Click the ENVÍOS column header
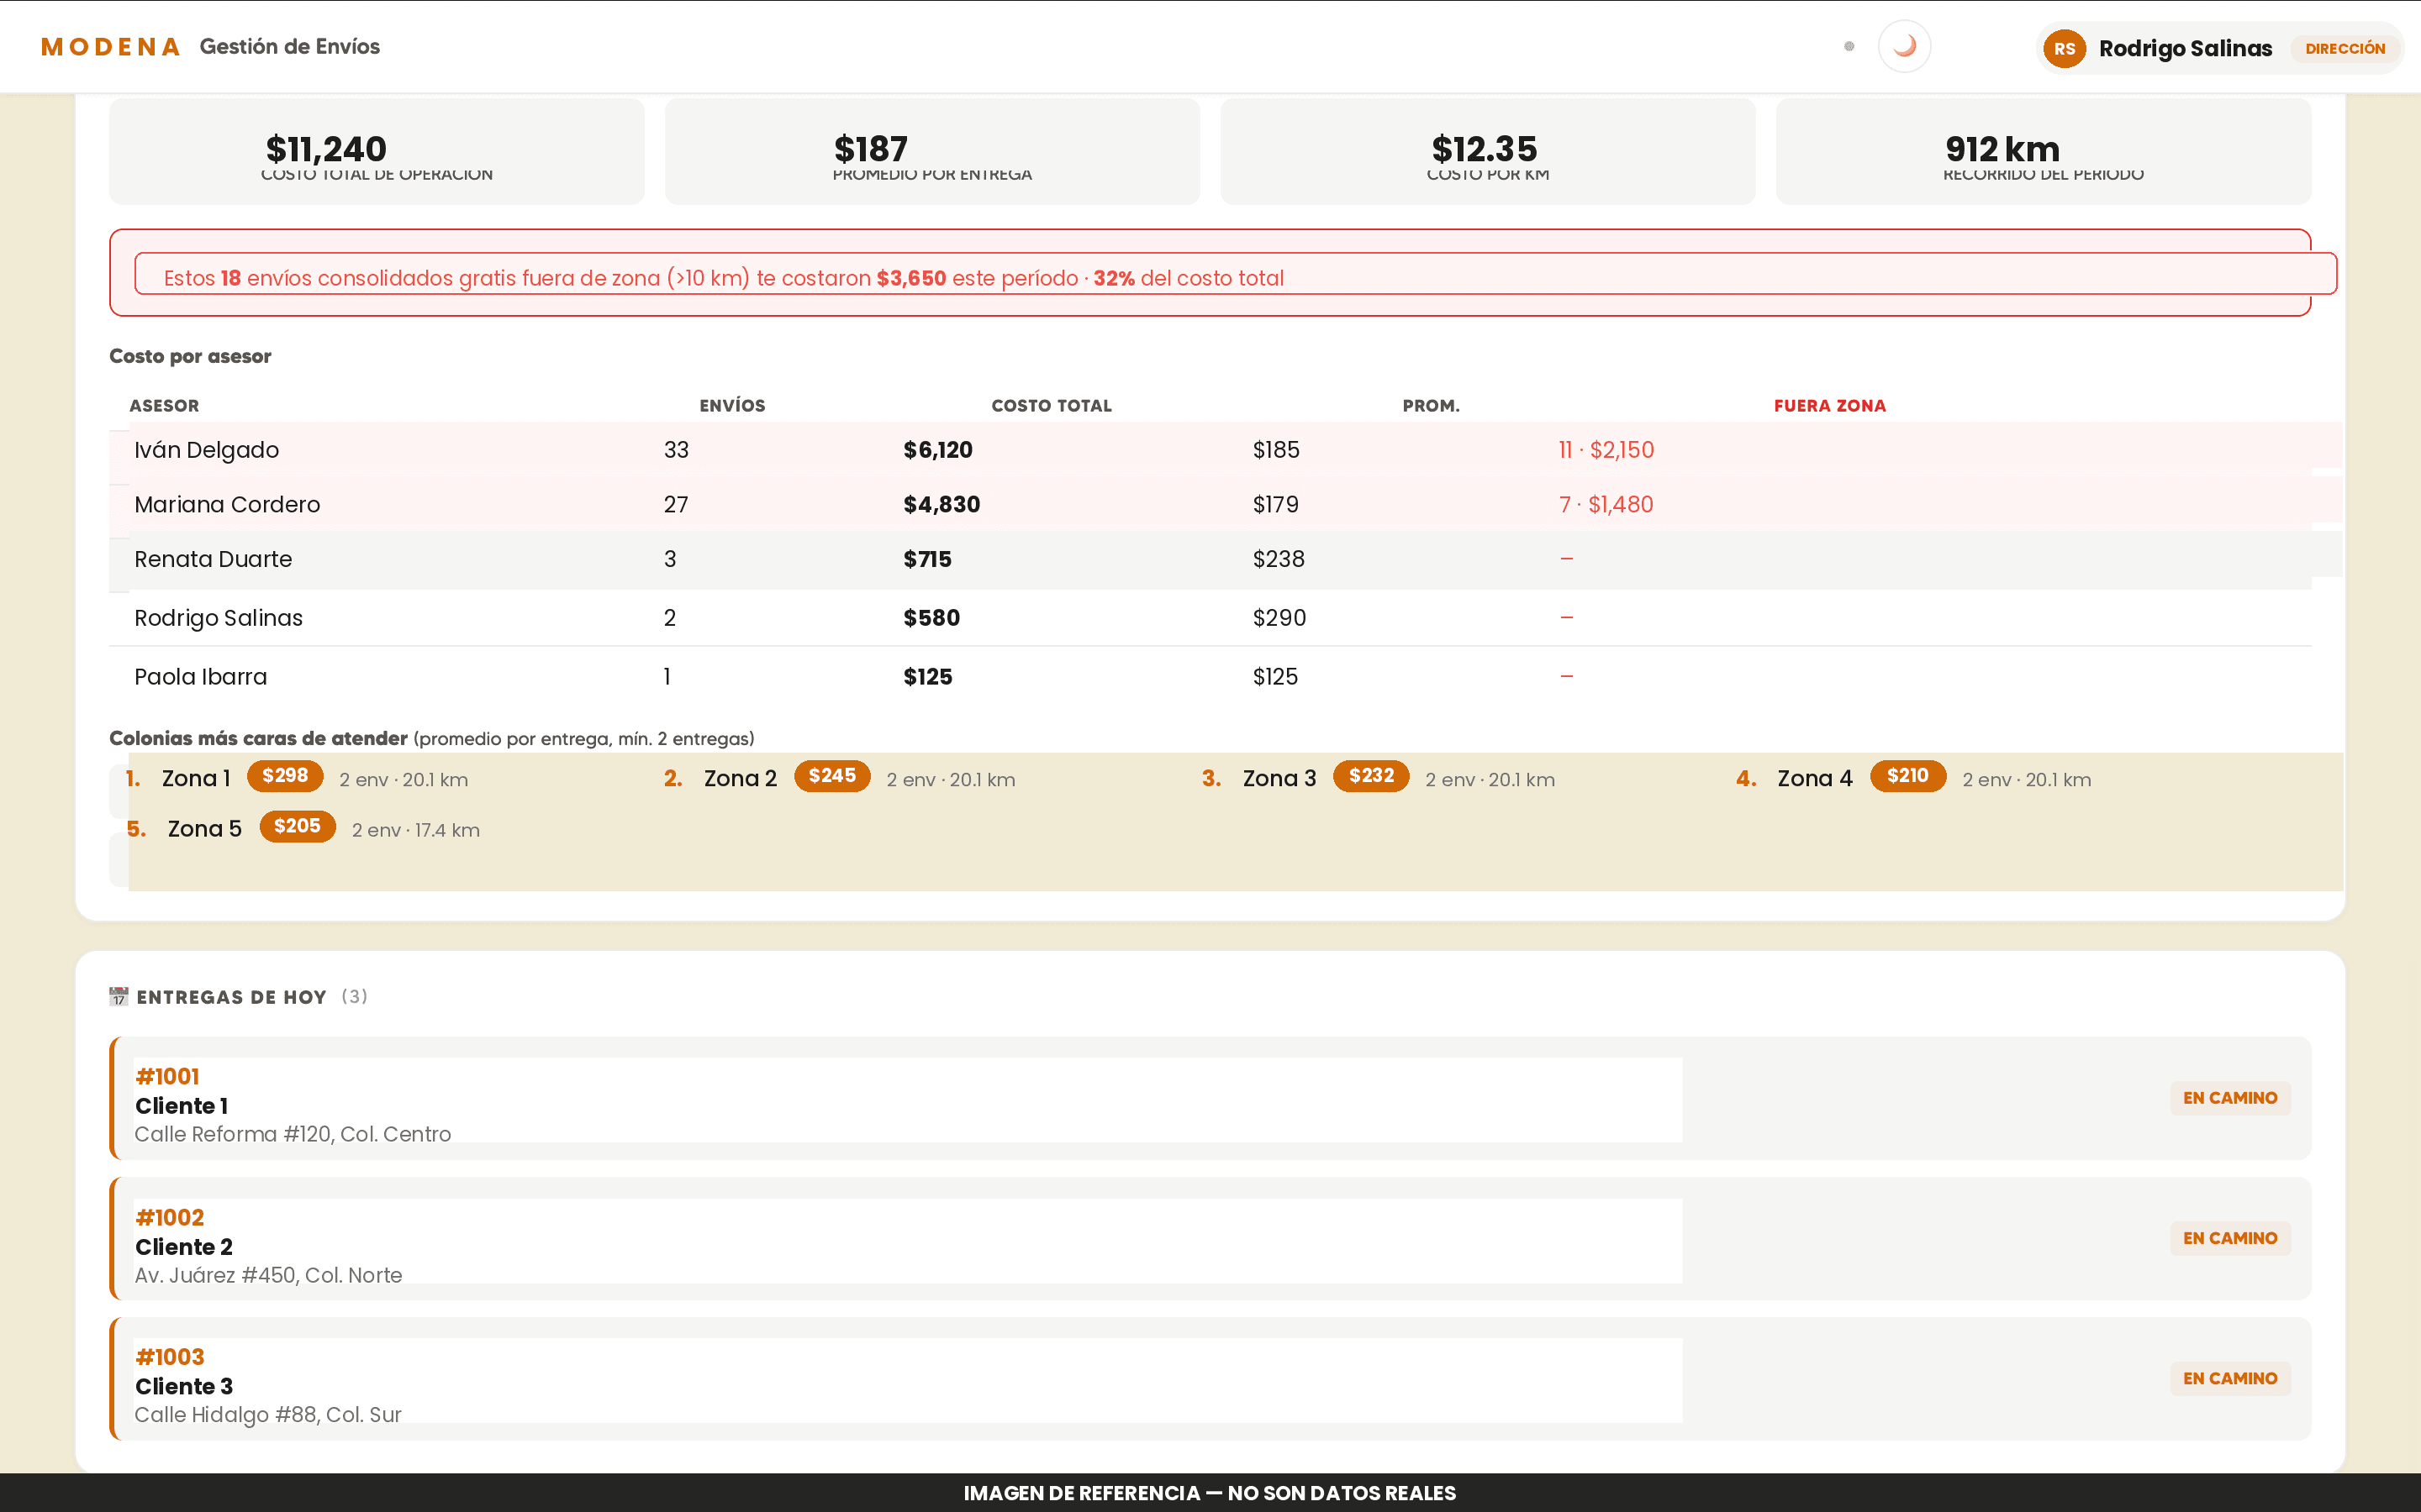2421x1512 pixels. pos(732,405)
